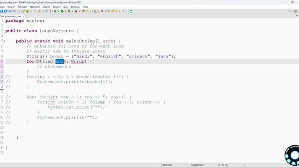
Task: Minimize the editor area using its minimize icon
Action: (297, 15)
